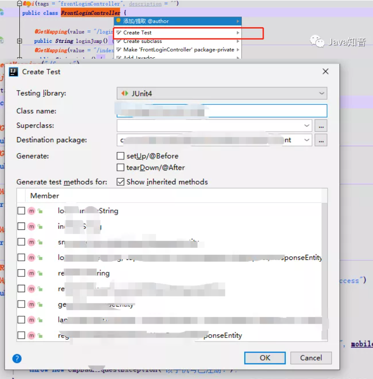Check the member row ending in 'sponseEntity' near the scrollbar
Image resolution: width=373 pixels, height=379 pixels.
click(21, 258)
